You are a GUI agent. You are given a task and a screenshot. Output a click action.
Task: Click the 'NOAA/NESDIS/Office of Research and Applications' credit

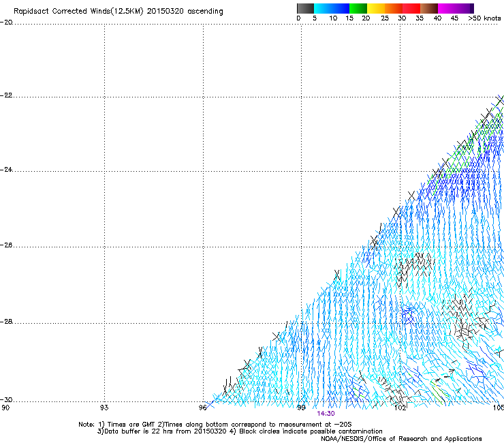401,439
